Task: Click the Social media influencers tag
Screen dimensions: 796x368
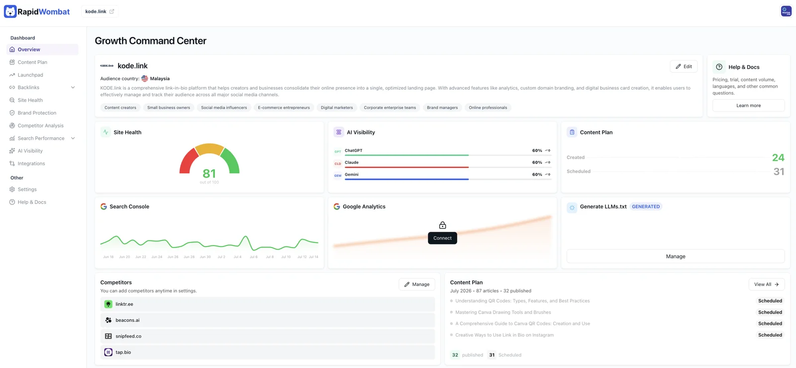Action: [224, 108]
